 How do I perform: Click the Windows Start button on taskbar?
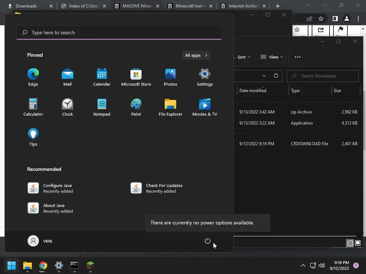11,265
